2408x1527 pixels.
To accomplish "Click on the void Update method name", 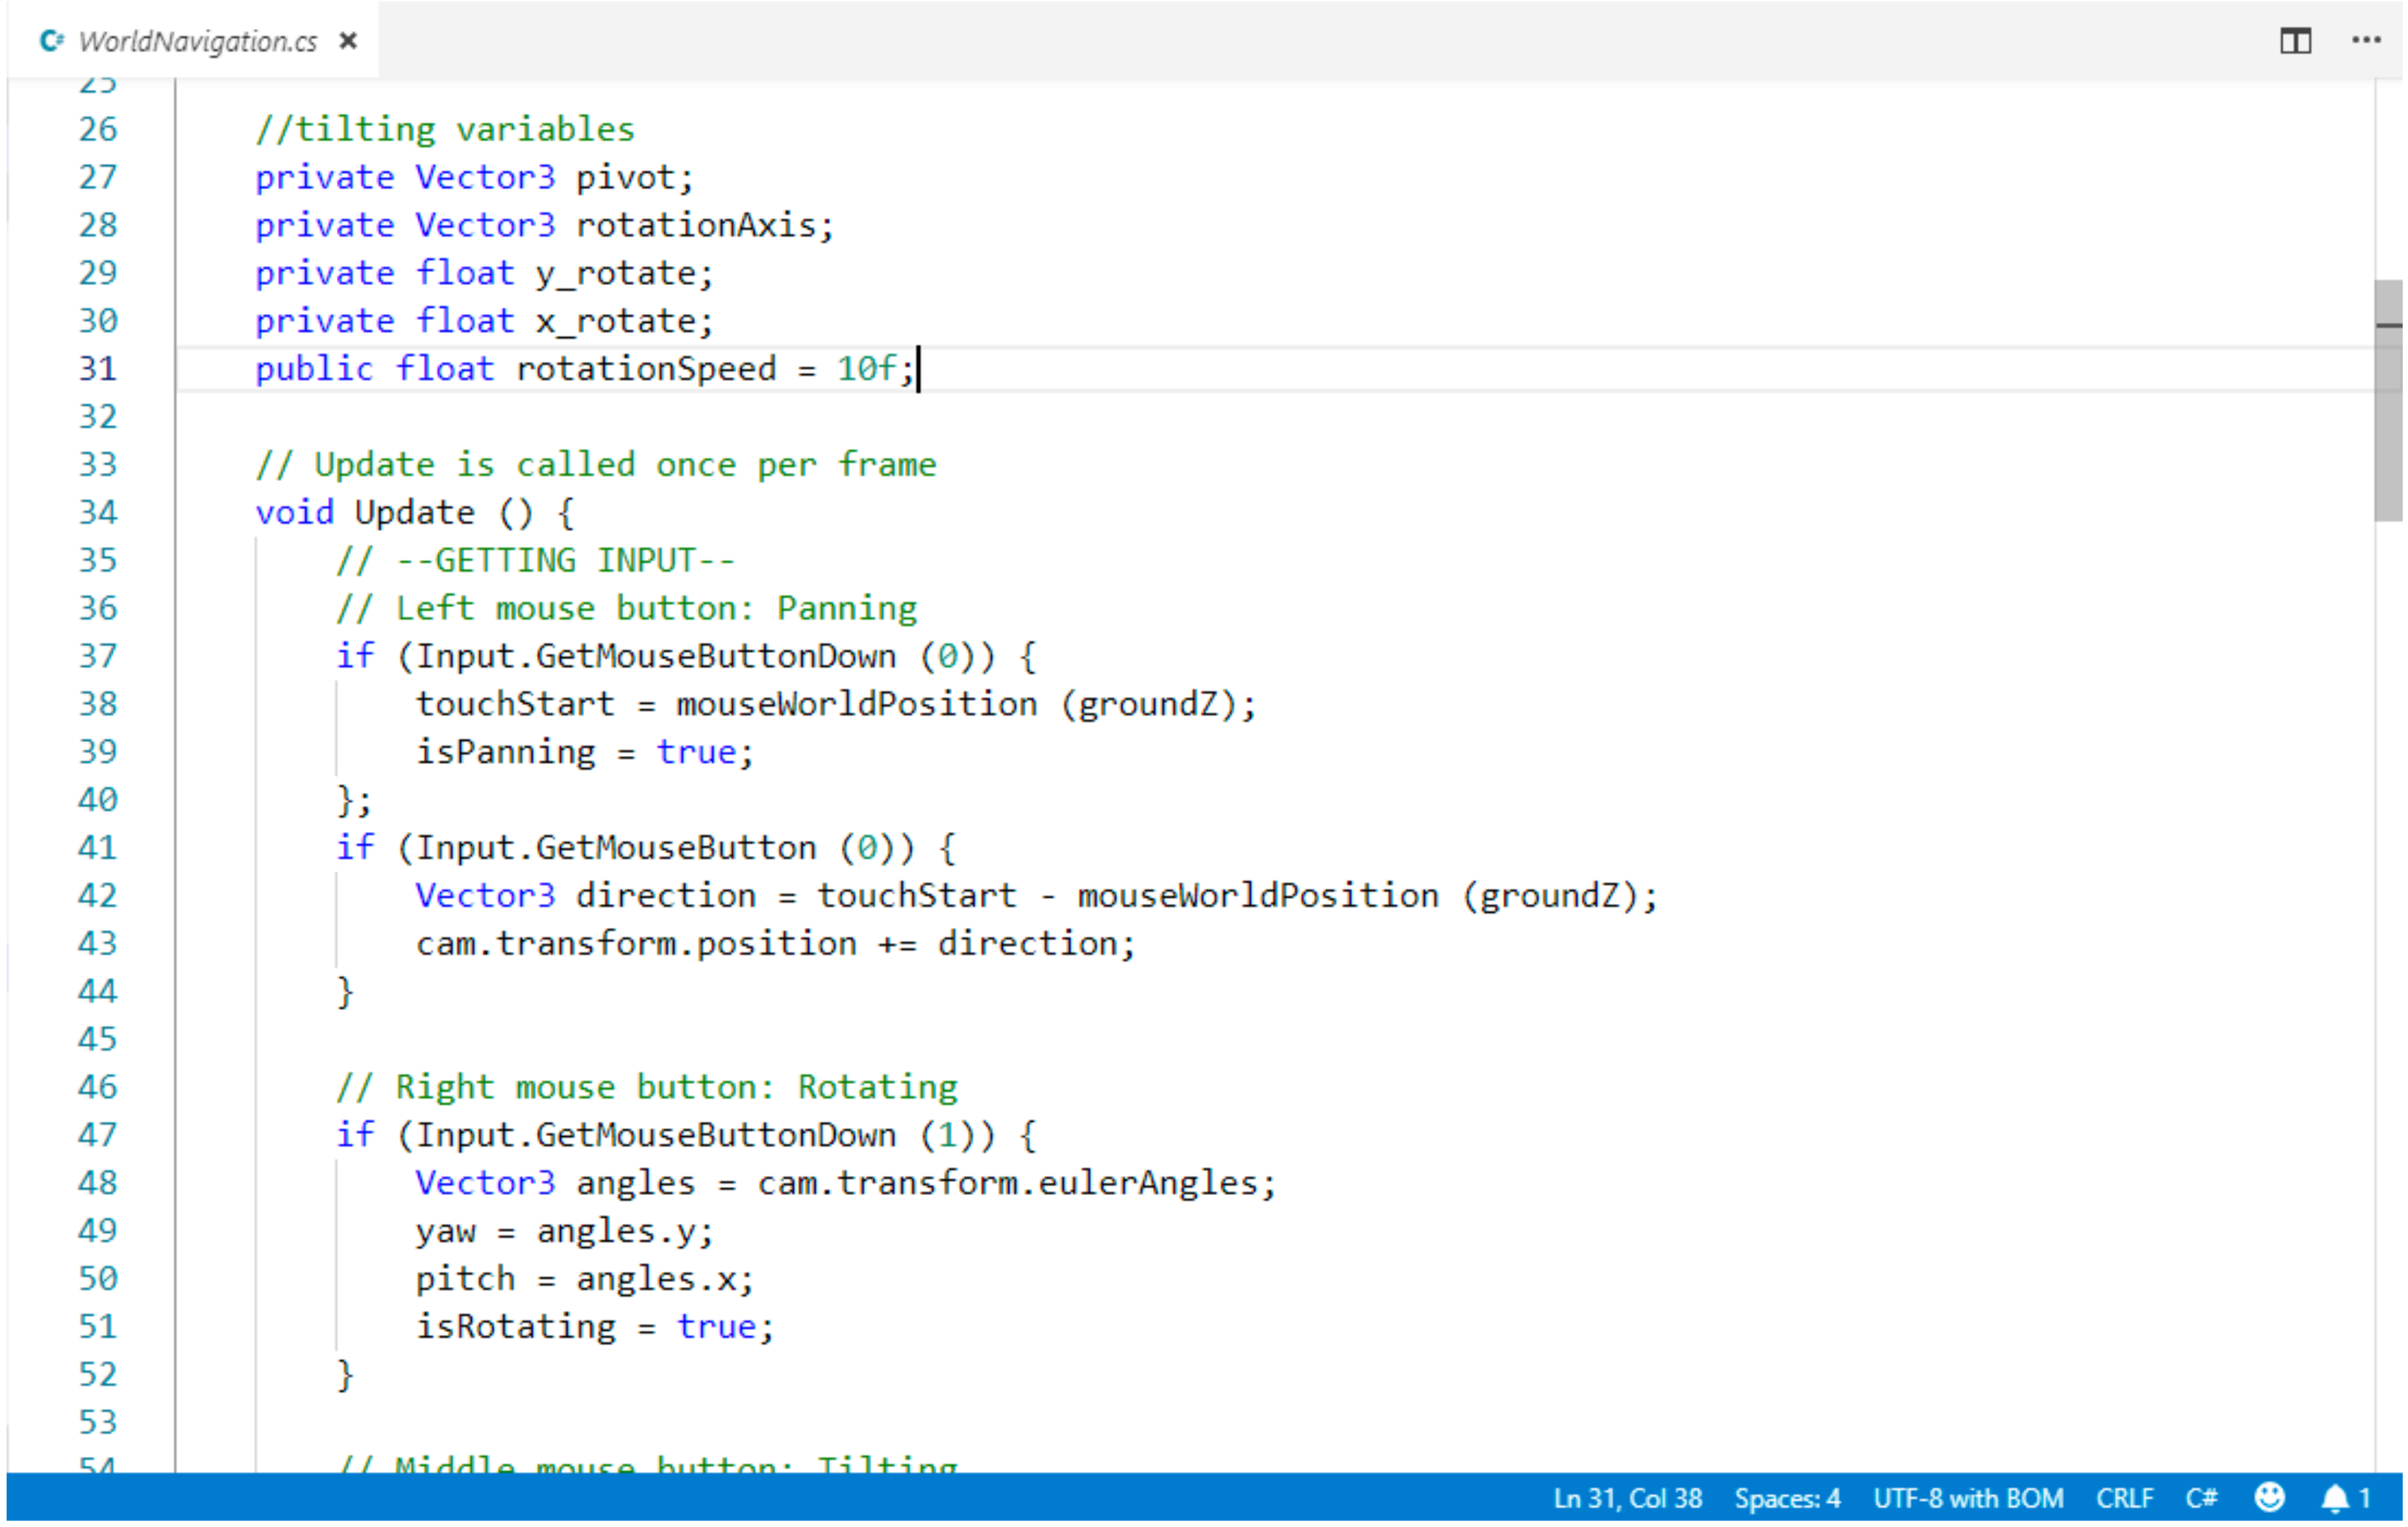I will coord(414,513).
